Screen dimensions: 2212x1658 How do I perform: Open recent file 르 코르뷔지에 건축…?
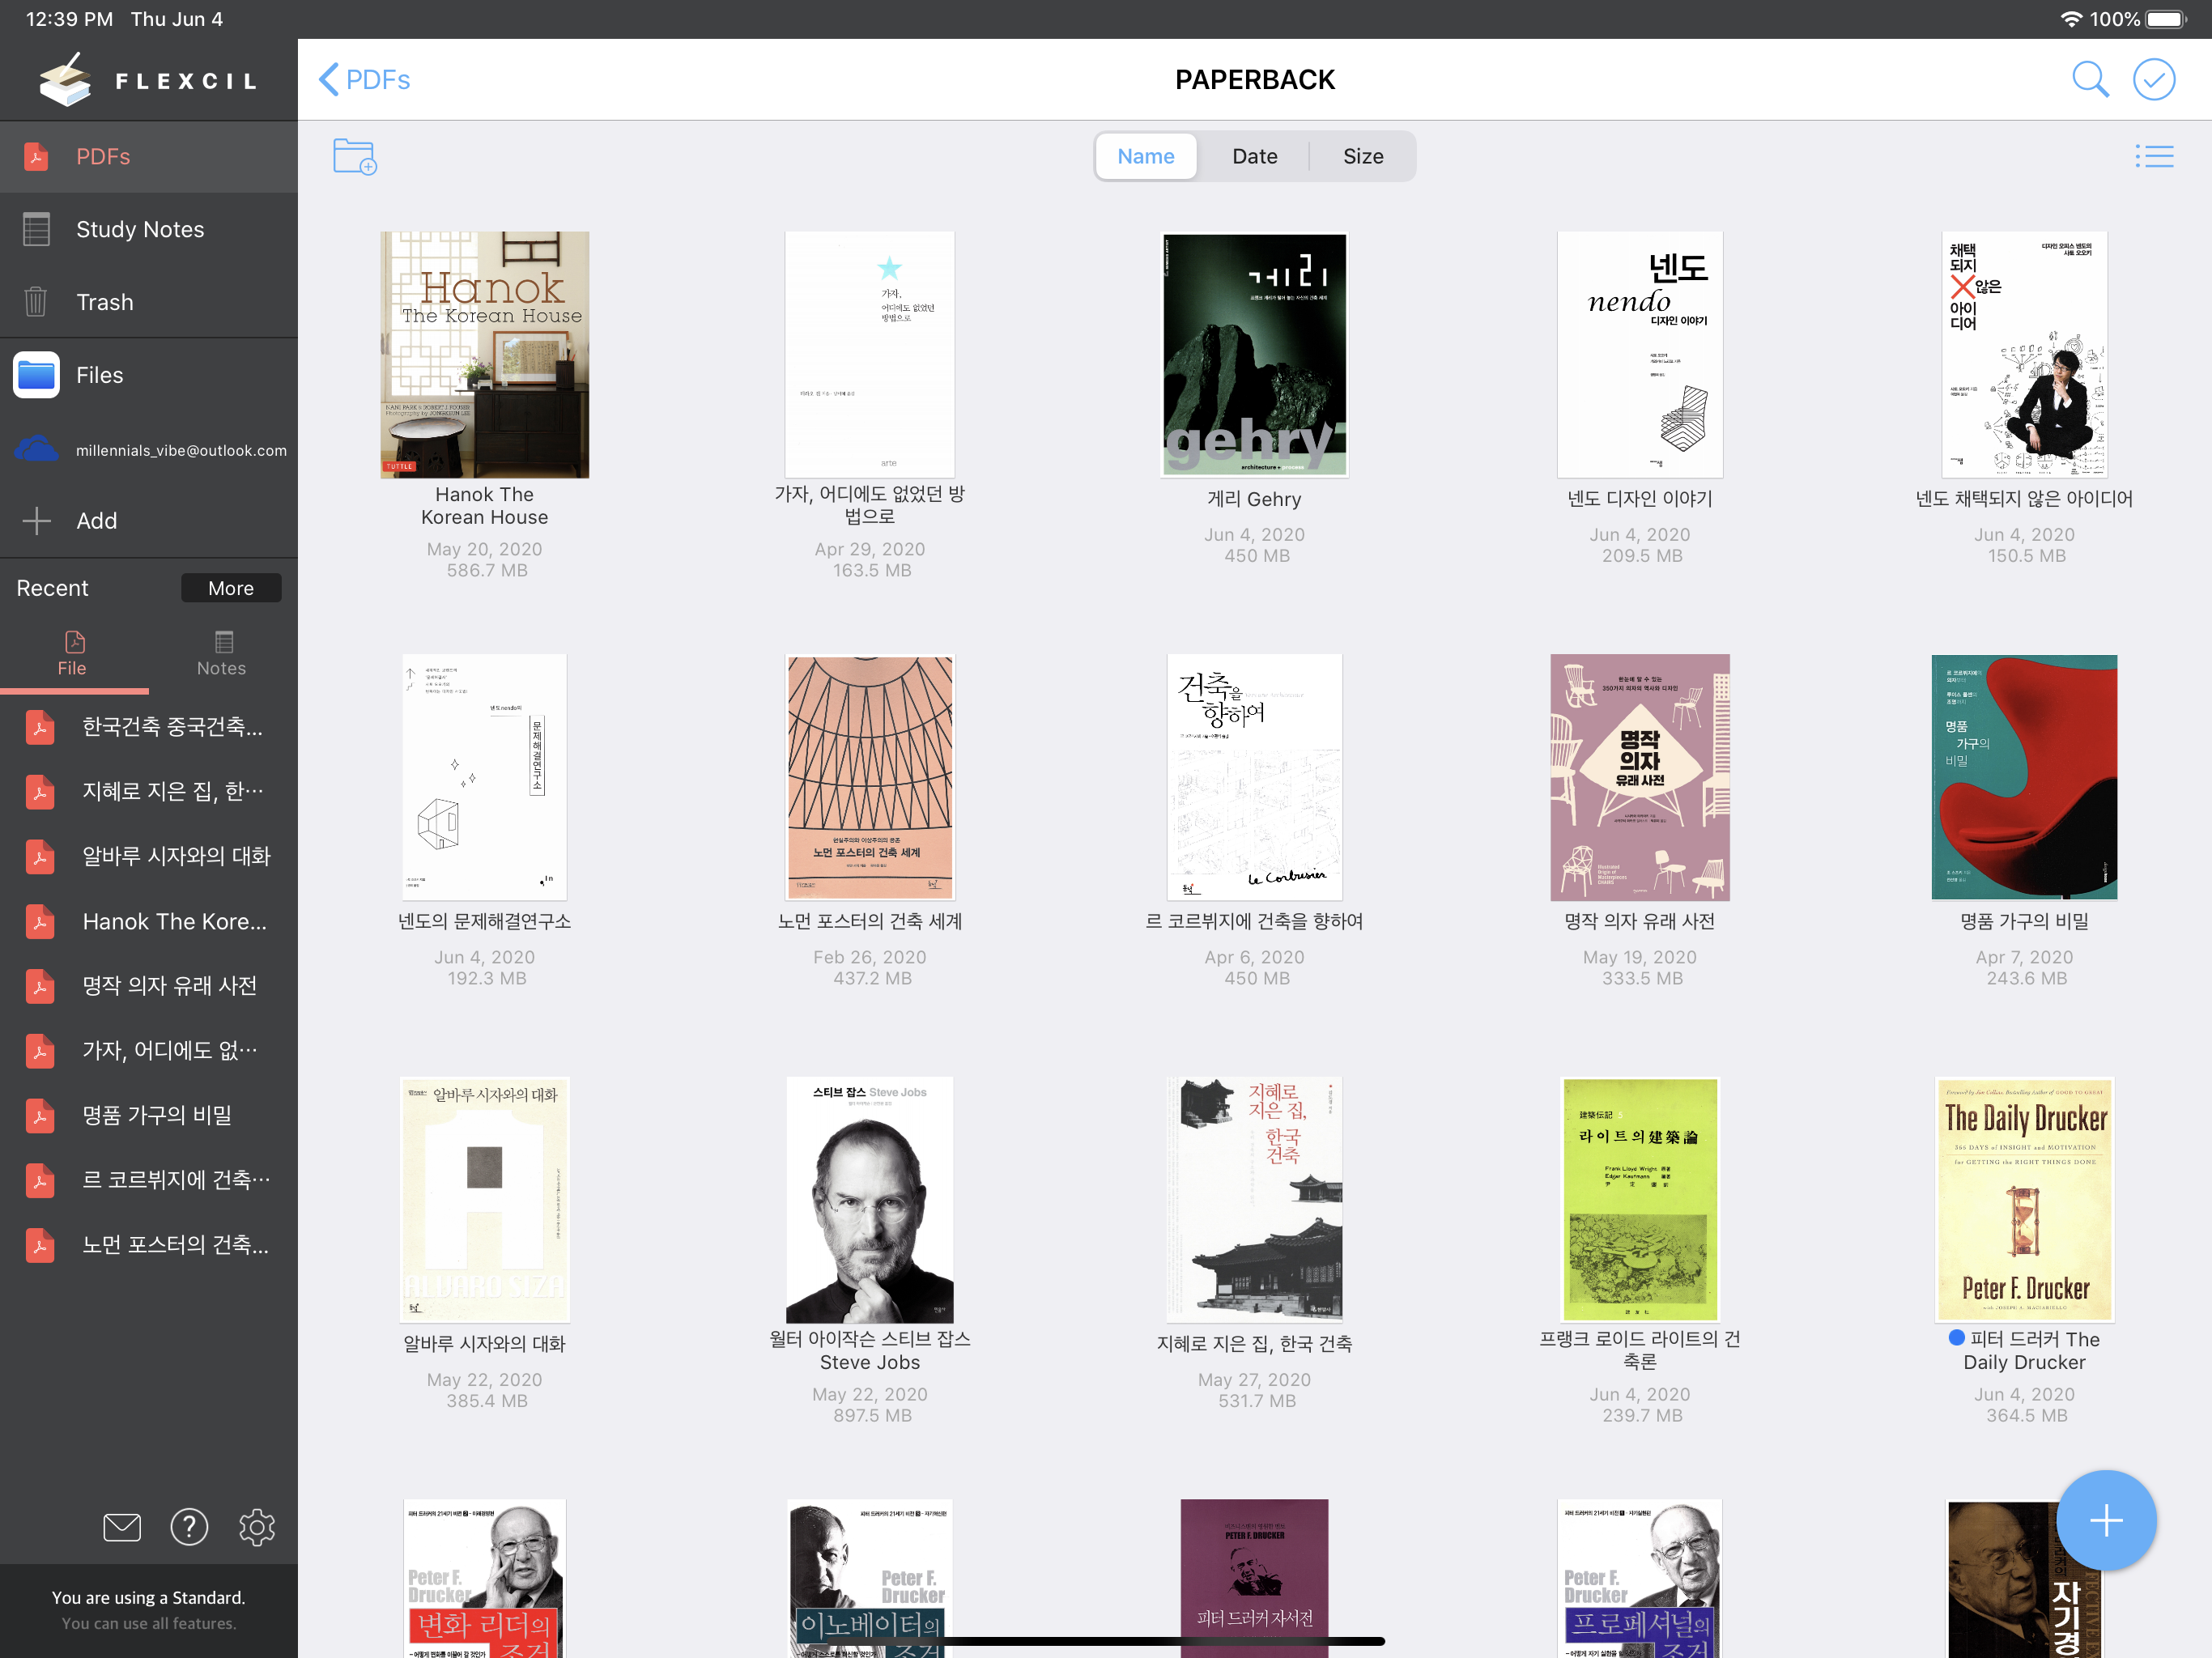click(149, 1180)
